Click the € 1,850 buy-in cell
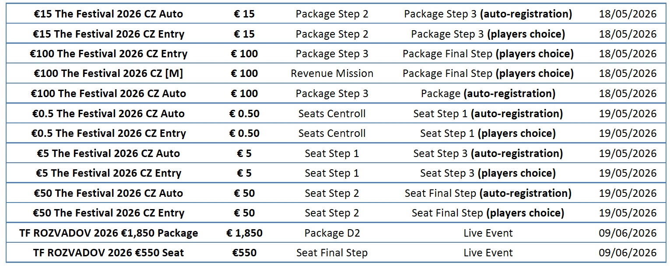The image size is (670, 269). tap(244, 233)
